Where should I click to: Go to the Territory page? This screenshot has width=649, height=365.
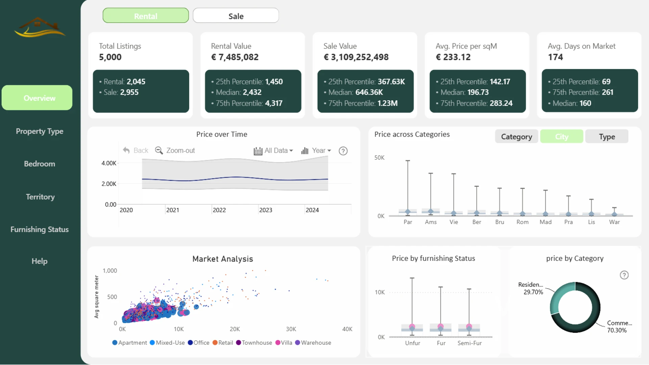coord(40,197)
